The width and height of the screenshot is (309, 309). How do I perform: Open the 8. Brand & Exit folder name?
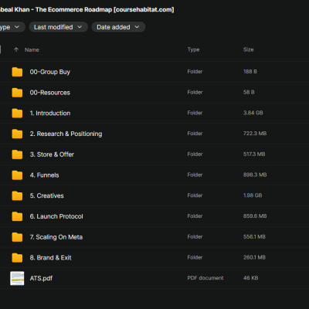click(50, 257)
